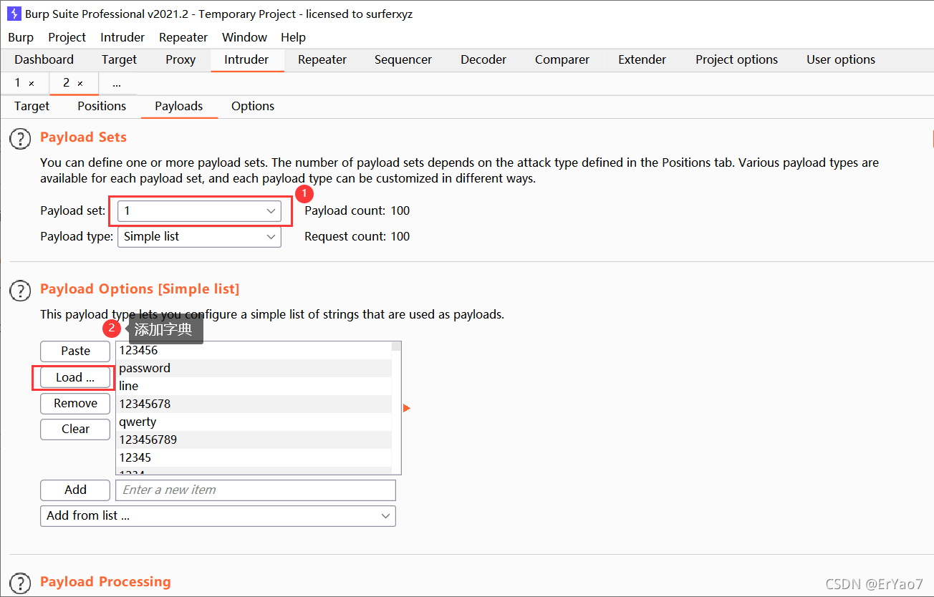The width and height of the screenshot is (934, 597).
Task: Open the Burp menu
Action: pyautogui.click(x=21, y=37)
